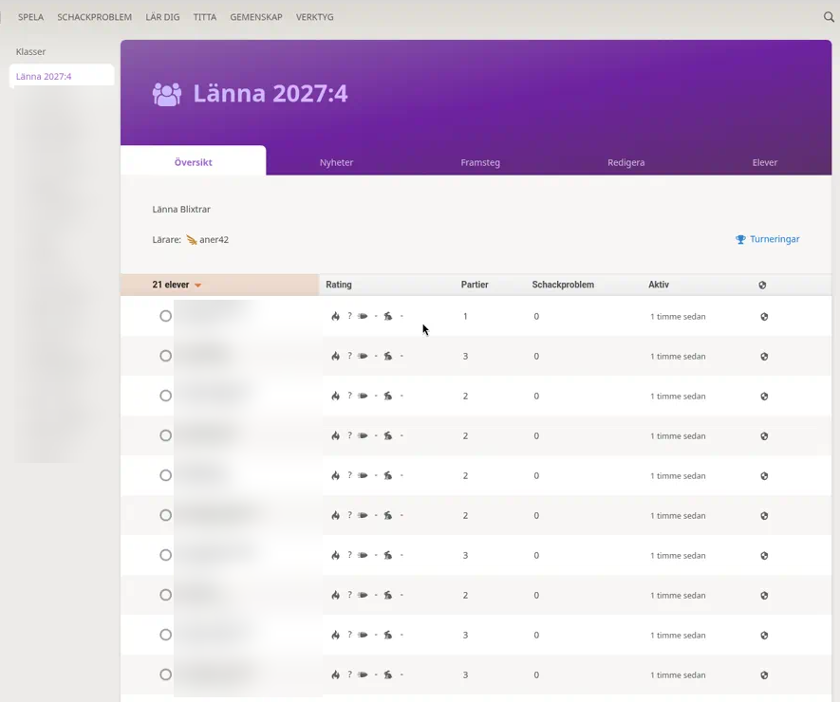Viewport: 840px width, 702px height.
Task: Click the shield icon in the first student row
Action: [764, 317]
